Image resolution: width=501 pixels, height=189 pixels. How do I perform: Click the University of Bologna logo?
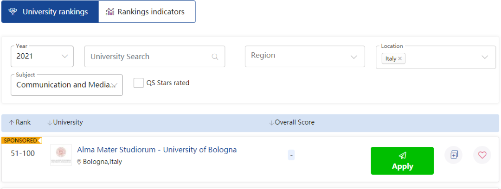click(x=61, y=155)
